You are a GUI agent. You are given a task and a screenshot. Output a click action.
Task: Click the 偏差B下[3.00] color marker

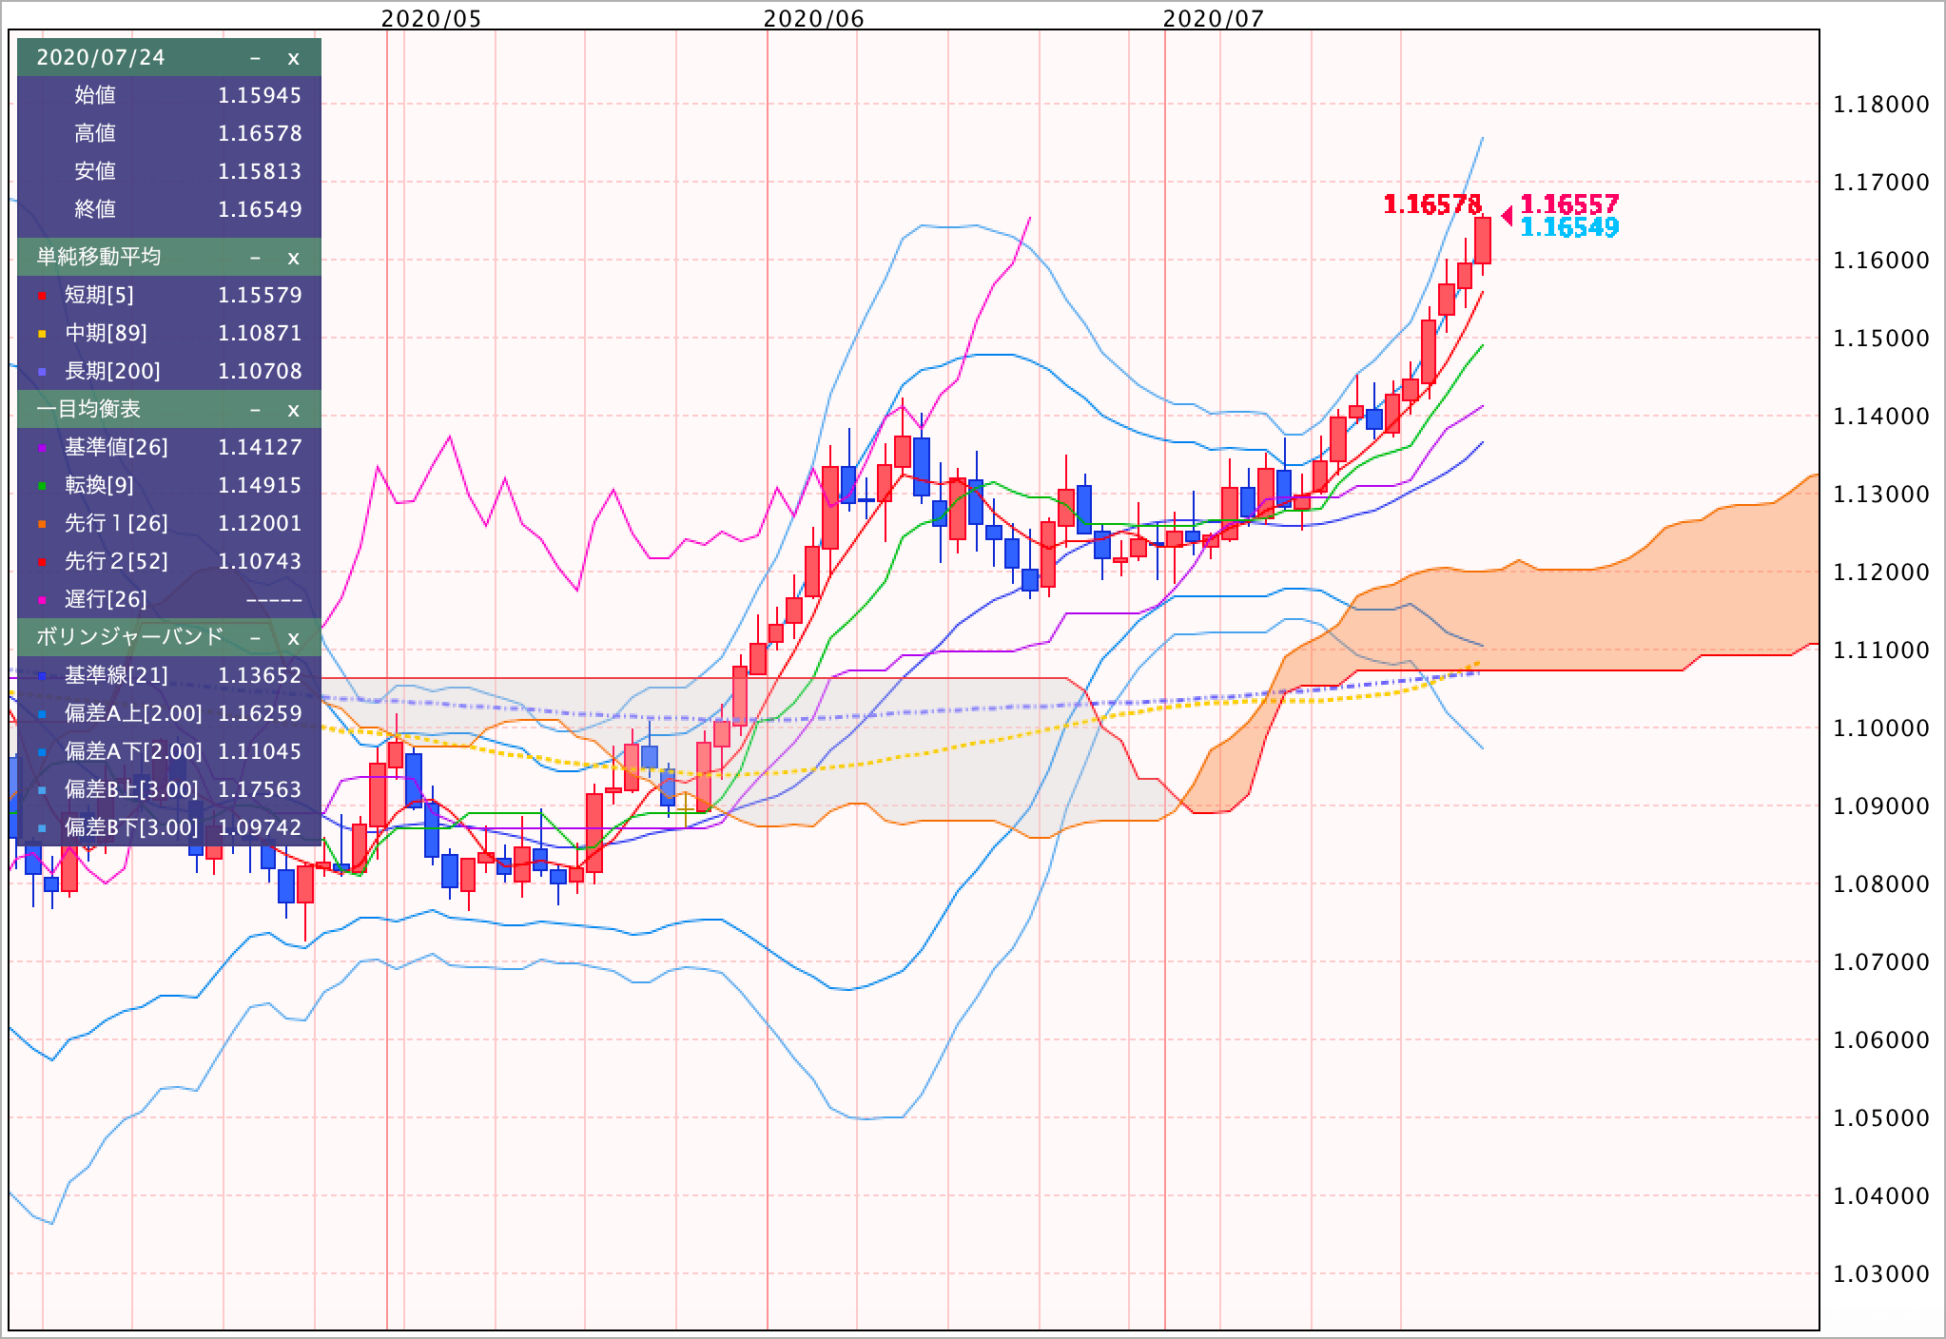point(42,829)
